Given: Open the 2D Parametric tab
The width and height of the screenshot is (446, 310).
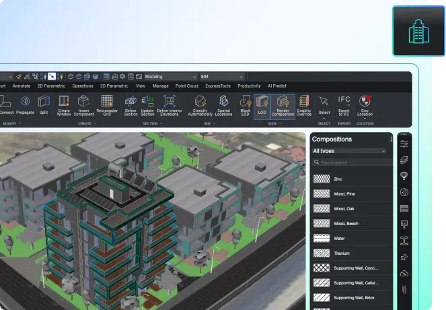Looking at the screenshot, I should 51,86.
